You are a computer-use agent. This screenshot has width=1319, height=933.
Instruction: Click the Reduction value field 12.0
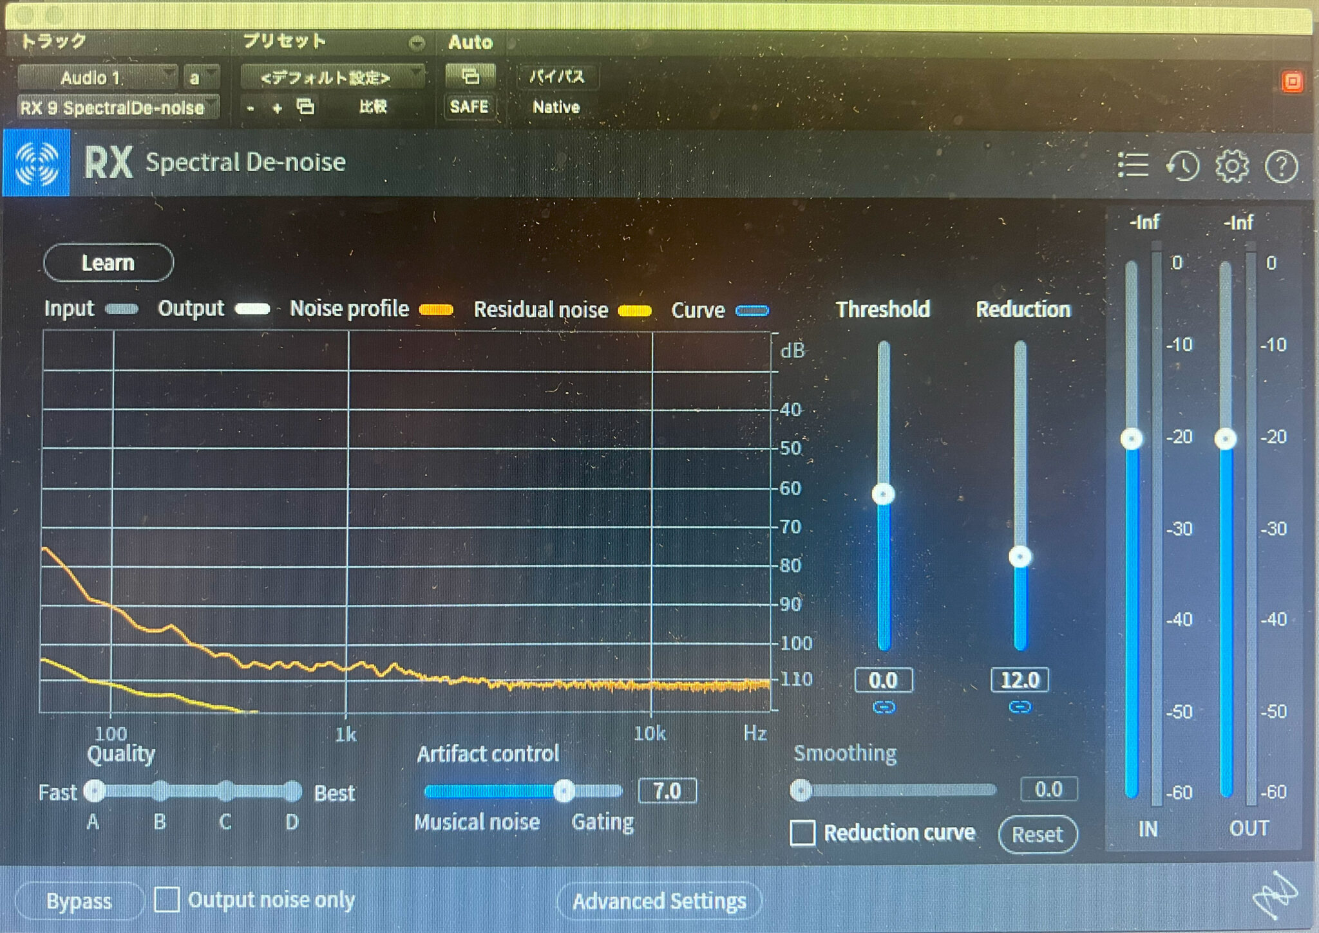click(x=1020, y=680)
